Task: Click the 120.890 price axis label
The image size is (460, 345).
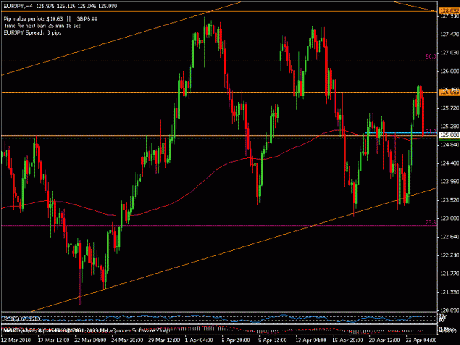Action: tap(450, 310)
